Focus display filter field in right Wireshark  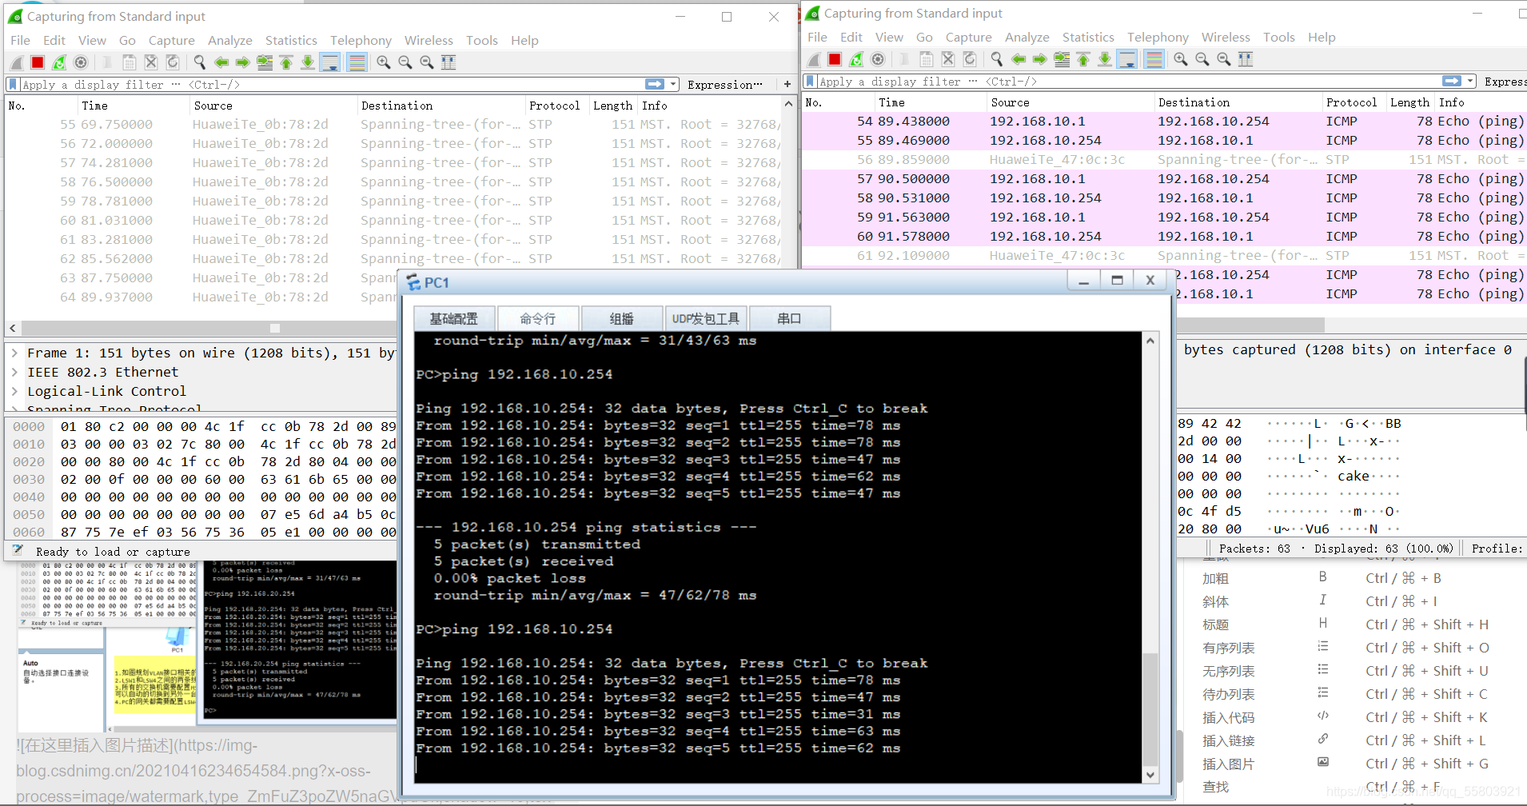(1129, 81)
